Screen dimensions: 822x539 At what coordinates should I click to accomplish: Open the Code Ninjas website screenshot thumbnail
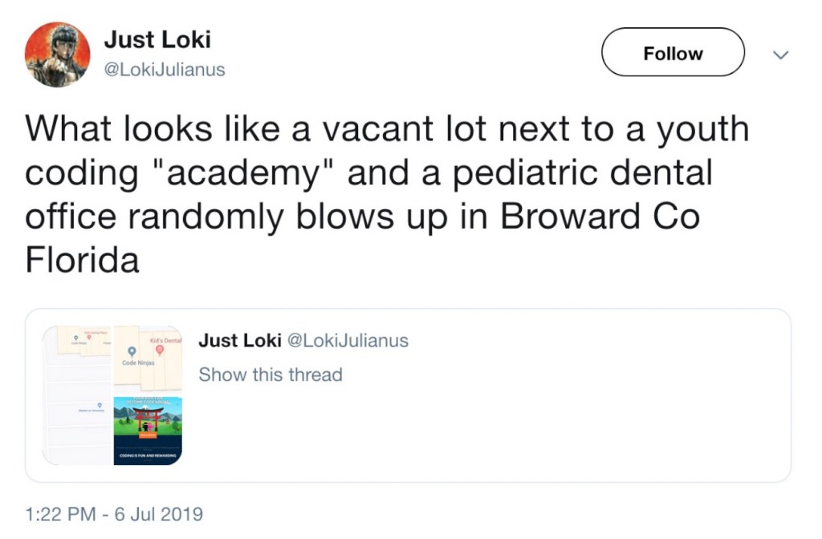click(148, 430)
